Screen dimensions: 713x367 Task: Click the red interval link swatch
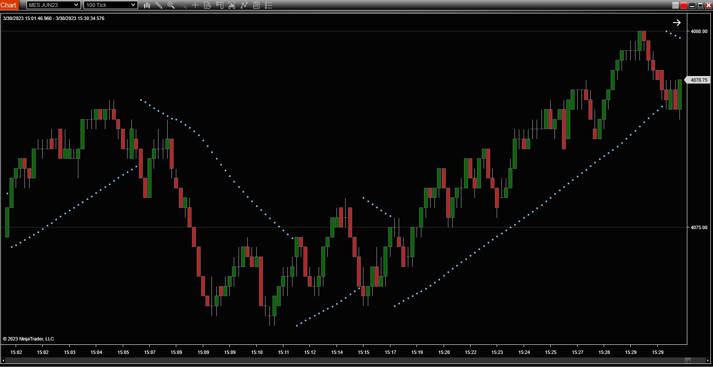(684, 5)
